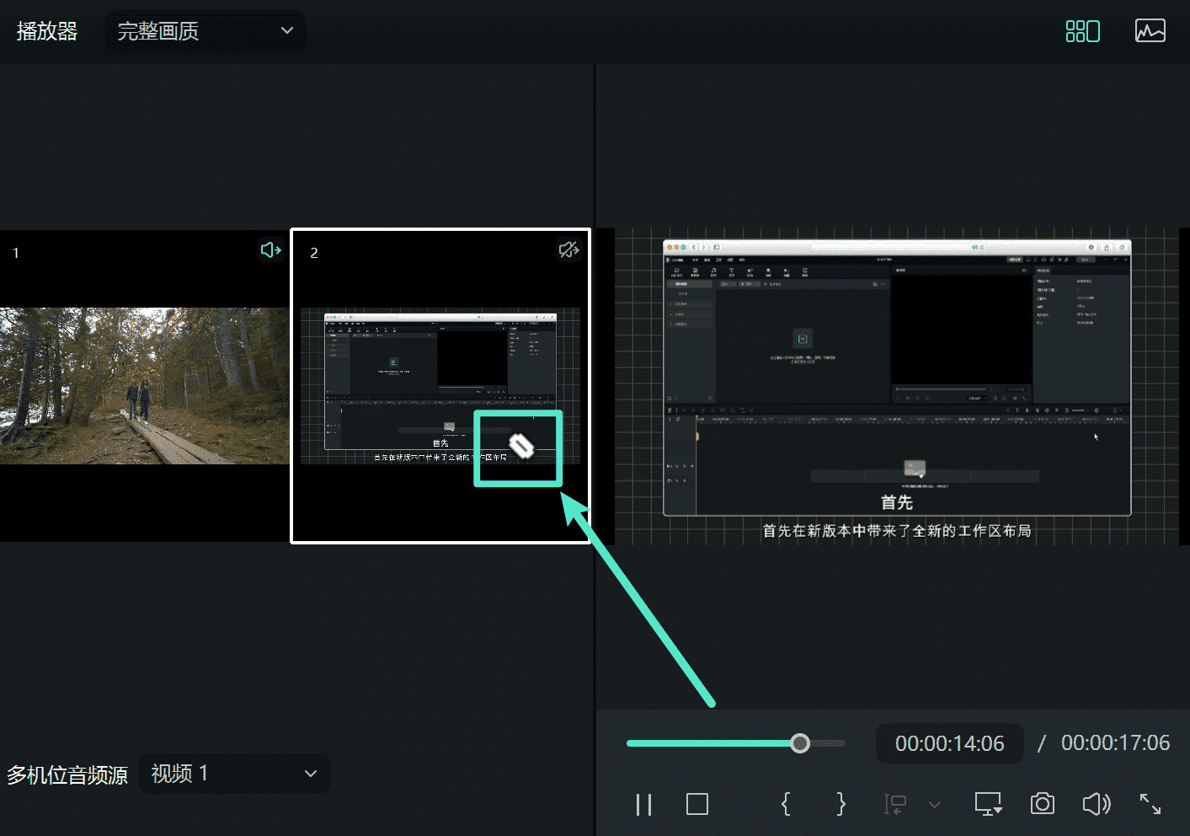Stop playback with the square button

coord(697,804)
